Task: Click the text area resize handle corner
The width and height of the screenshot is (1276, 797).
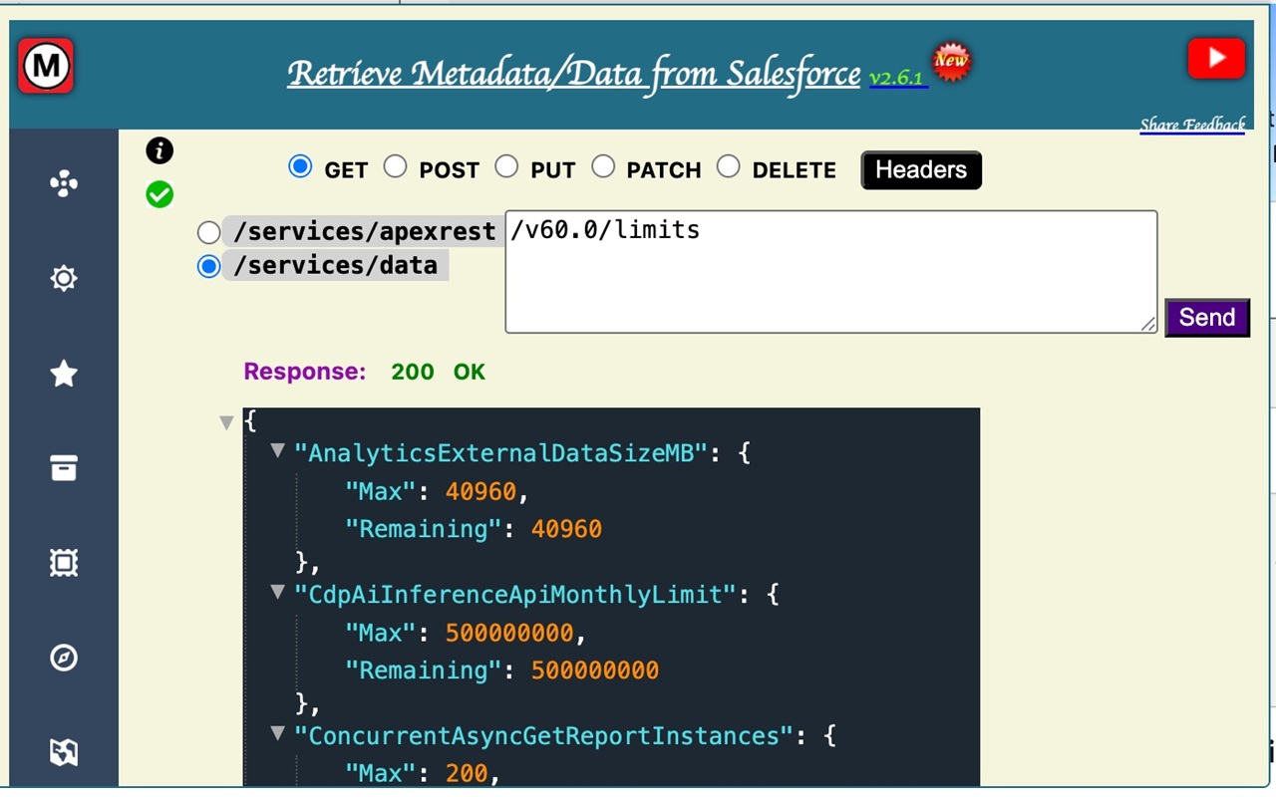Action: pos(1148,324)
